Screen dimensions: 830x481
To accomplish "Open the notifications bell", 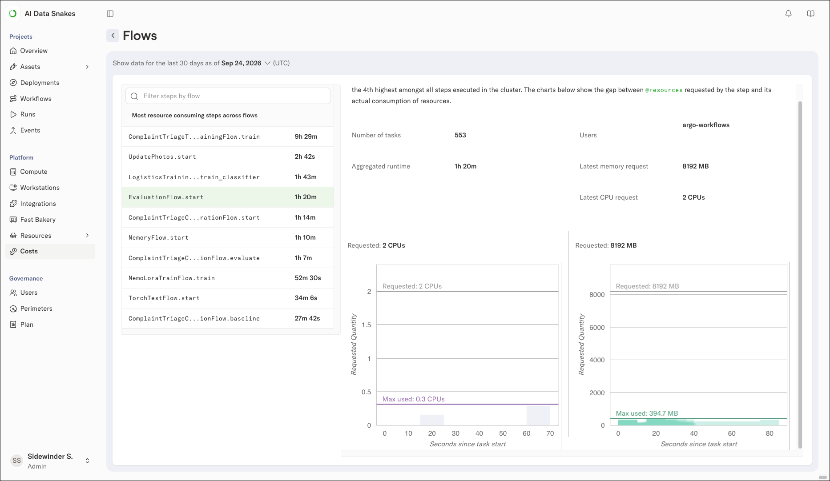I will 788,14.
